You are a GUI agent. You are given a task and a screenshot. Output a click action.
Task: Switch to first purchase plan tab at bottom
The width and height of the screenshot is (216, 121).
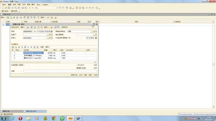click(12, 111)
